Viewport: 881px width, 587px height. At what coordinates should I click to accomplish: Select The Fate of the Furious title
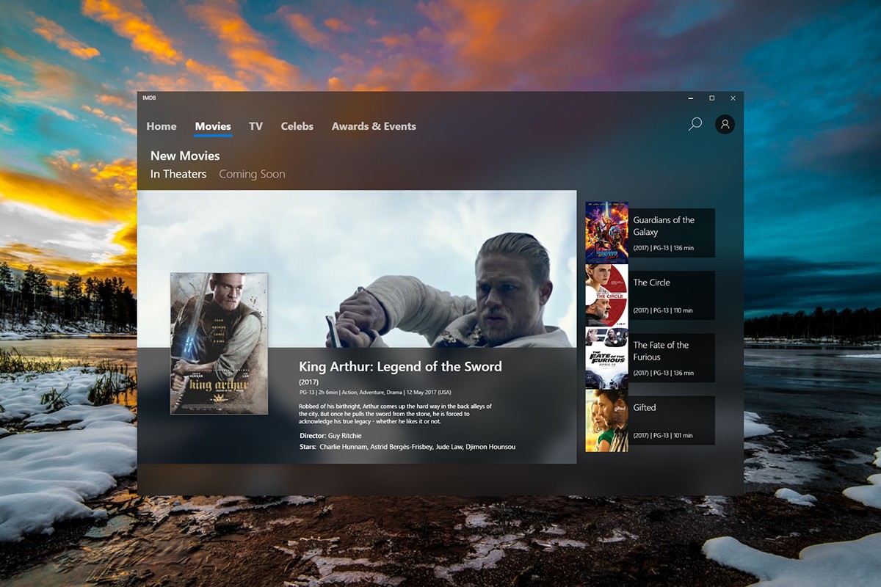[661, 351]
